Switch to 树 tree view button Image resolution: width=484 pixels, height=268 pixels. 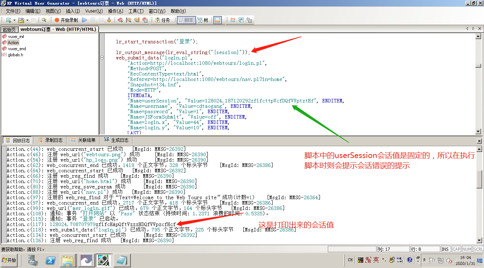pos(203,20)
